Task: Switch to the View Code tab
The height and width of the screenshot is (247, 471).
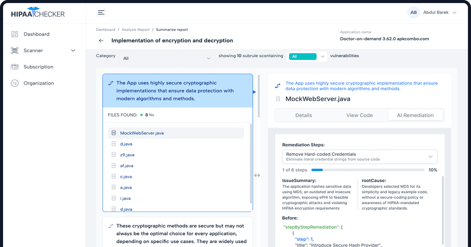Action: point(359,115)
